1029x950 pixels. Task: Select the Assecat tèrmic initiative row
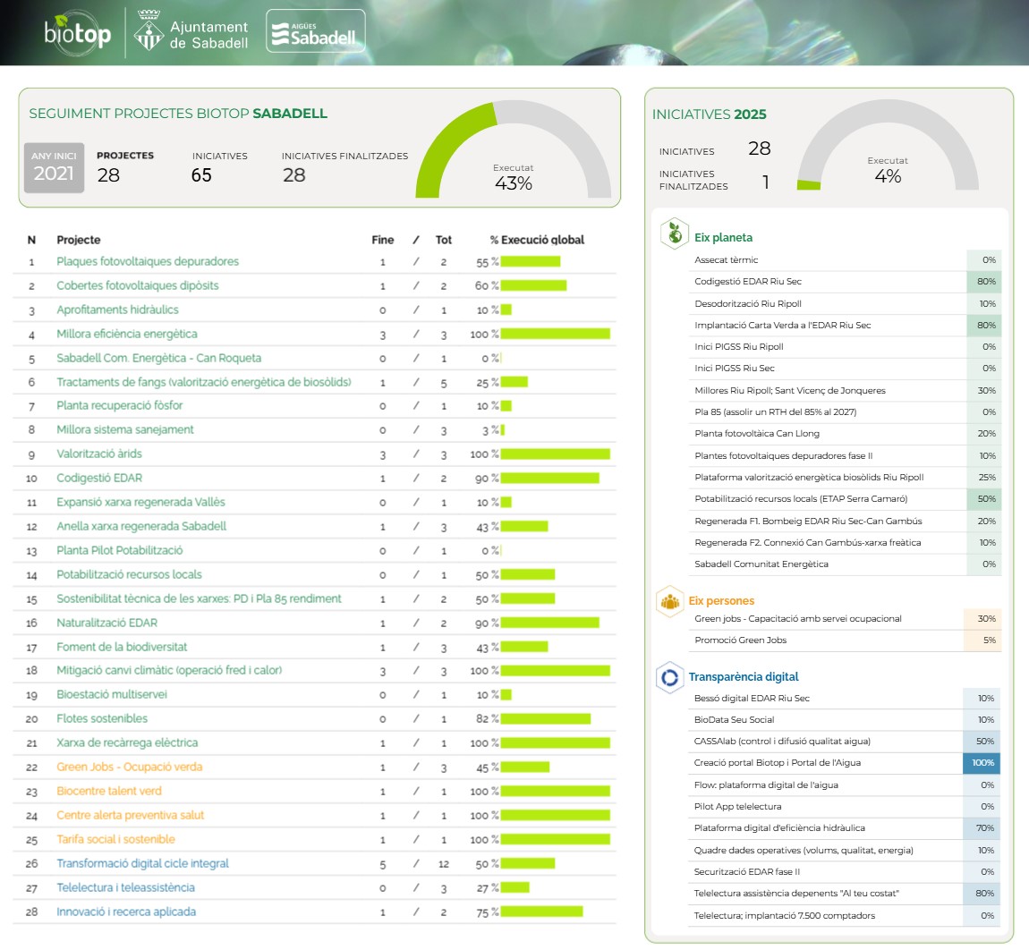(846, 260)
